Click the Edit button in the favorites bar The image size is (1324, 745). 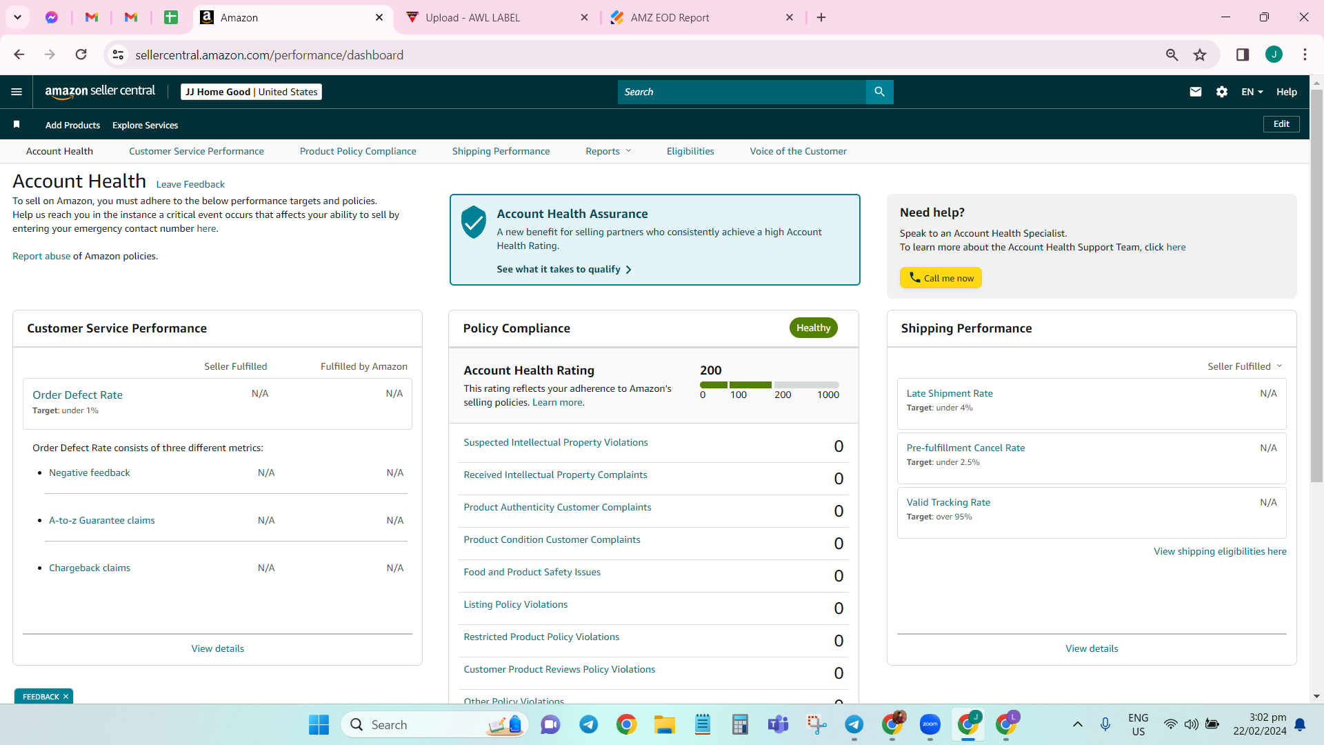1281,124
